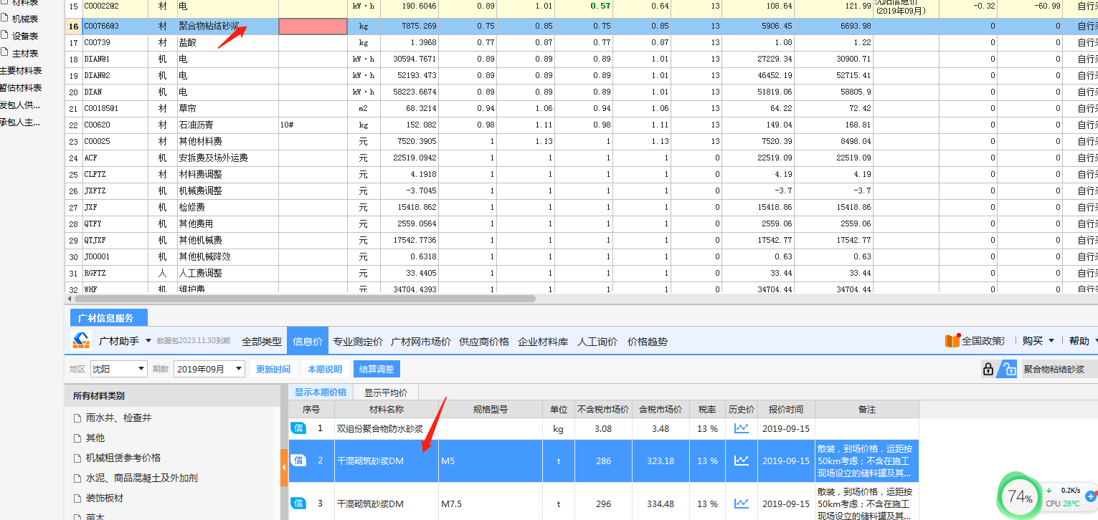Viewport: 1098px width, 520px height.
Task: Click file icon beside 其他 category
Action: click(x=77, y=438)
